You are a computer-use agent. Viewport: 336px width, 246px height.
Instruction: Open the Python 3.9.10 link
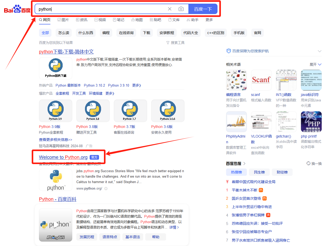coord(118,85)
